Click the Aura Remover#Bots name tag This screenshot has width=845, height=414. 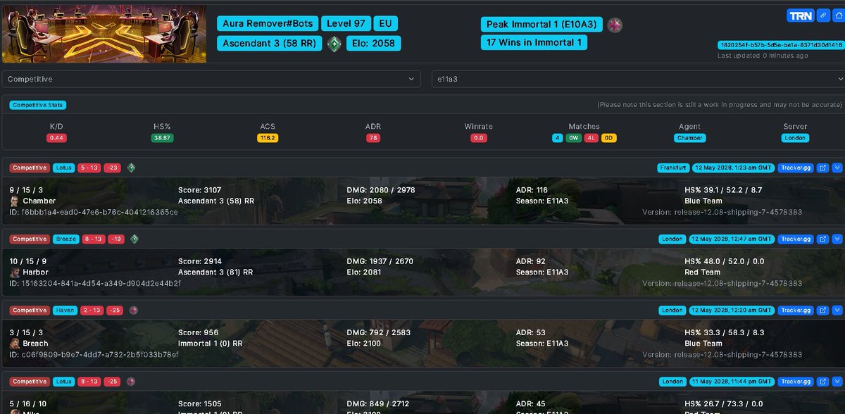(268, 23)
